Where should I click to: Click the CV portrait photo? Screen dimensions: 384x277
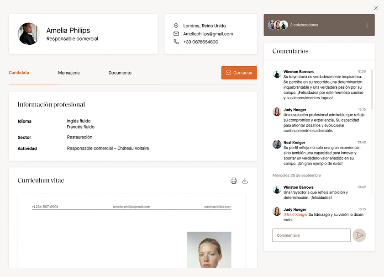click(209, 250)
